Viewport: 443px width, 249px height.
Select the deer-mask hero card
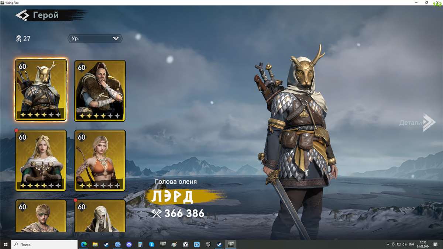click(41, 90)
